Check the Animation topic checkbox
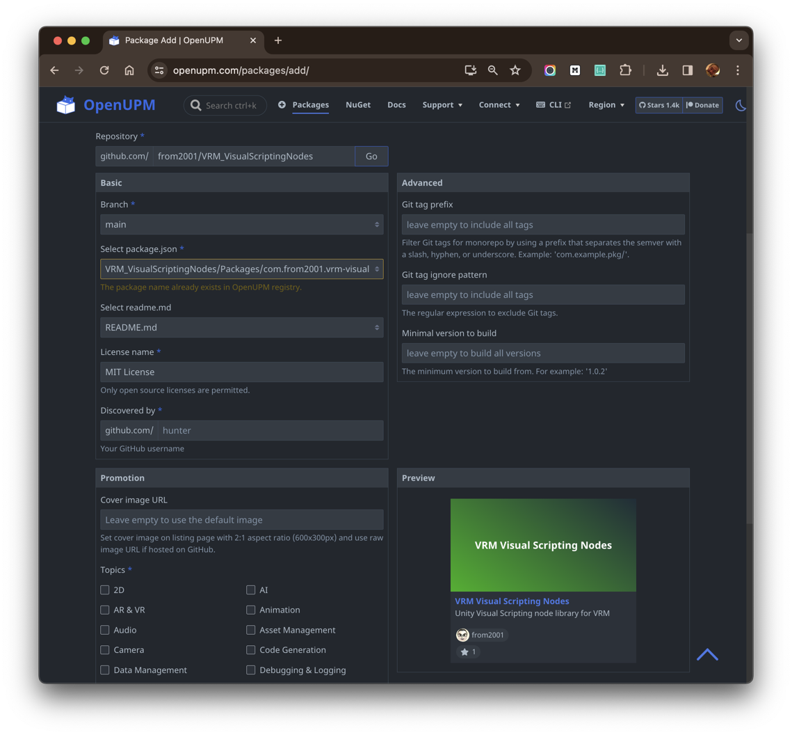Viewport: 792px width, 735px height. [x=250, y=610]
